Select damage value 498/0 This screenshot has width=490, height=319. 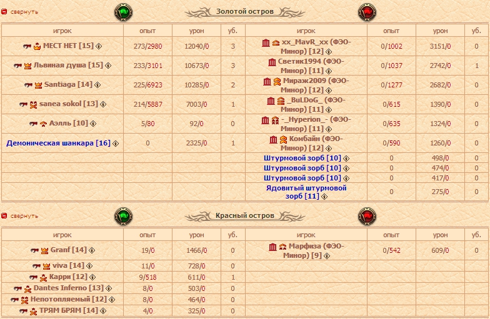440,158
